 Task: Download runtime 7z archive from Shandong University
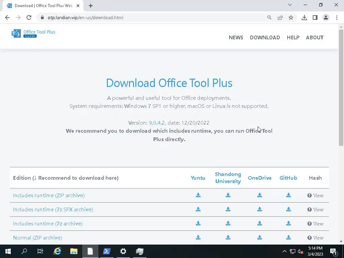(x=228, y=223)
